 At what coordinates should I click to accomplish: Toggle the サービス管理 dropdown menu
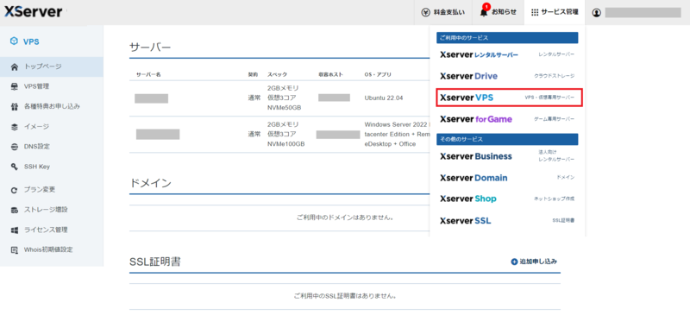click(555, 12)
